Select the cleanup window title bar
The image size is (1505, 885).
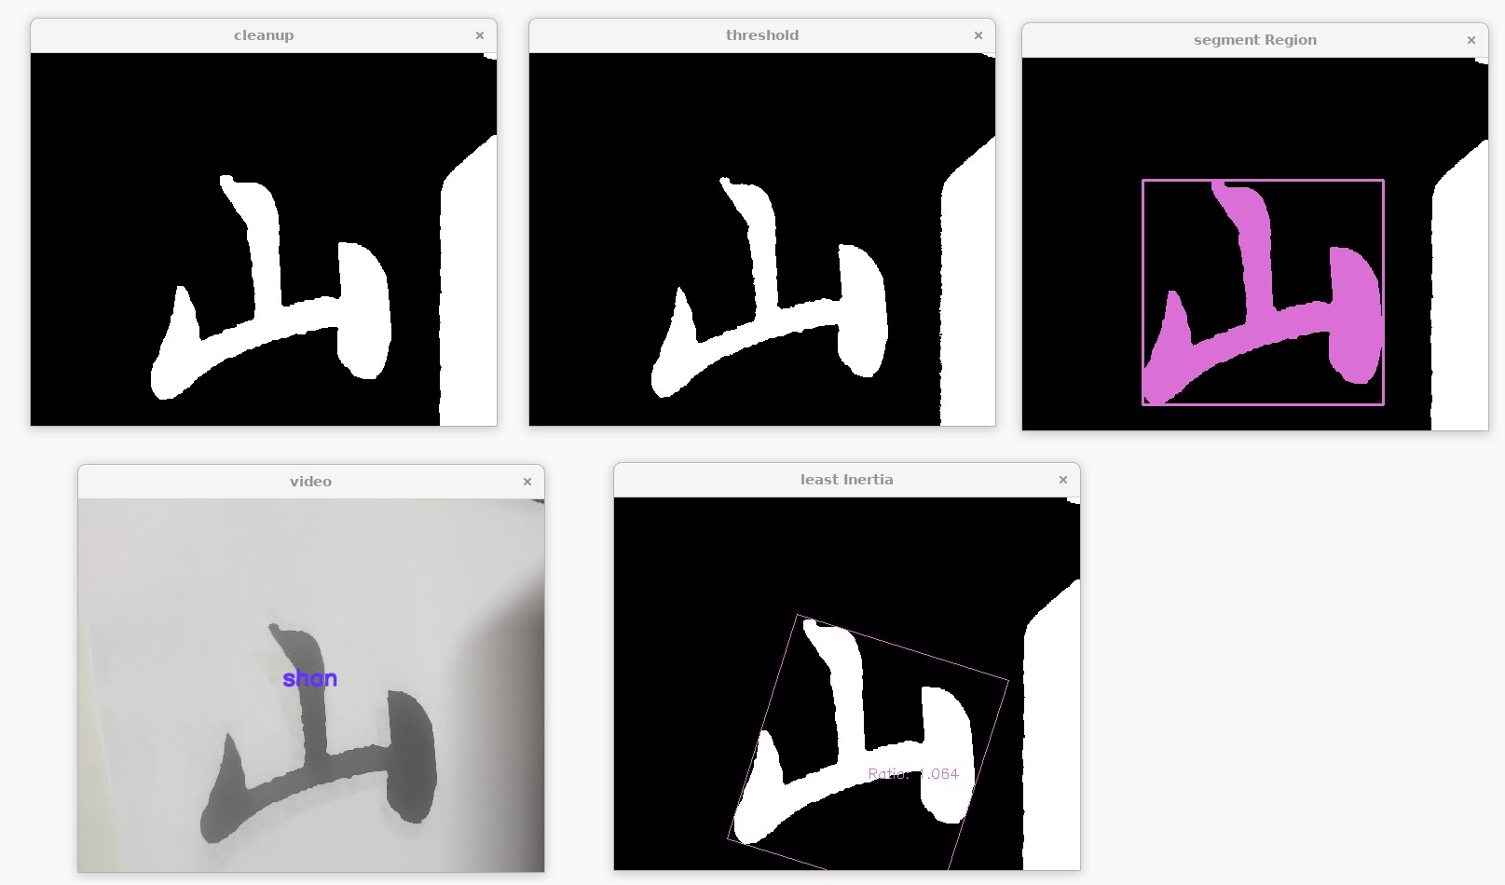point(264,35)
